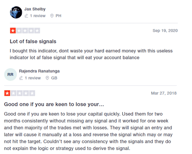Open review titled Good one if you are keen

[x=54, y=104]
